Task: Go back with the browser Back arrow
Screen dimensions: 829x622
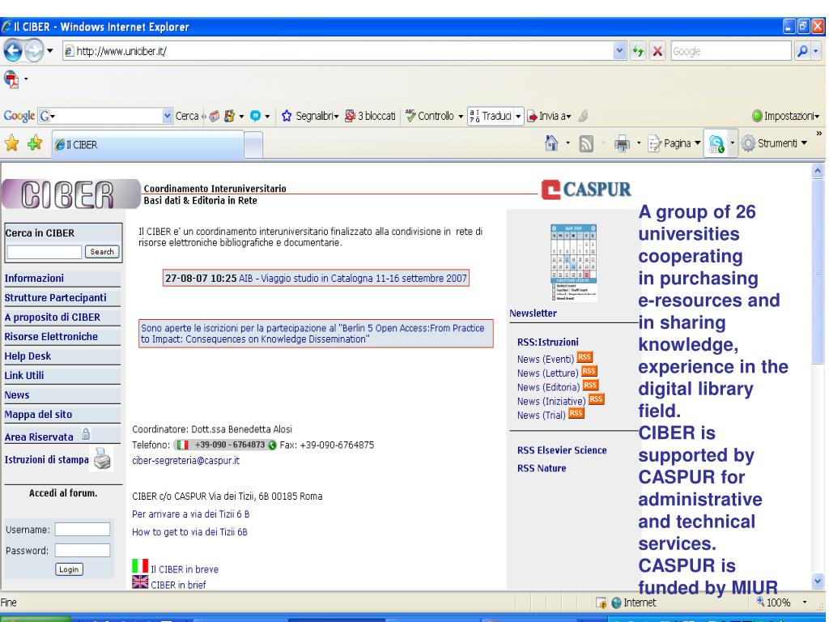Action: click(13, 51)
